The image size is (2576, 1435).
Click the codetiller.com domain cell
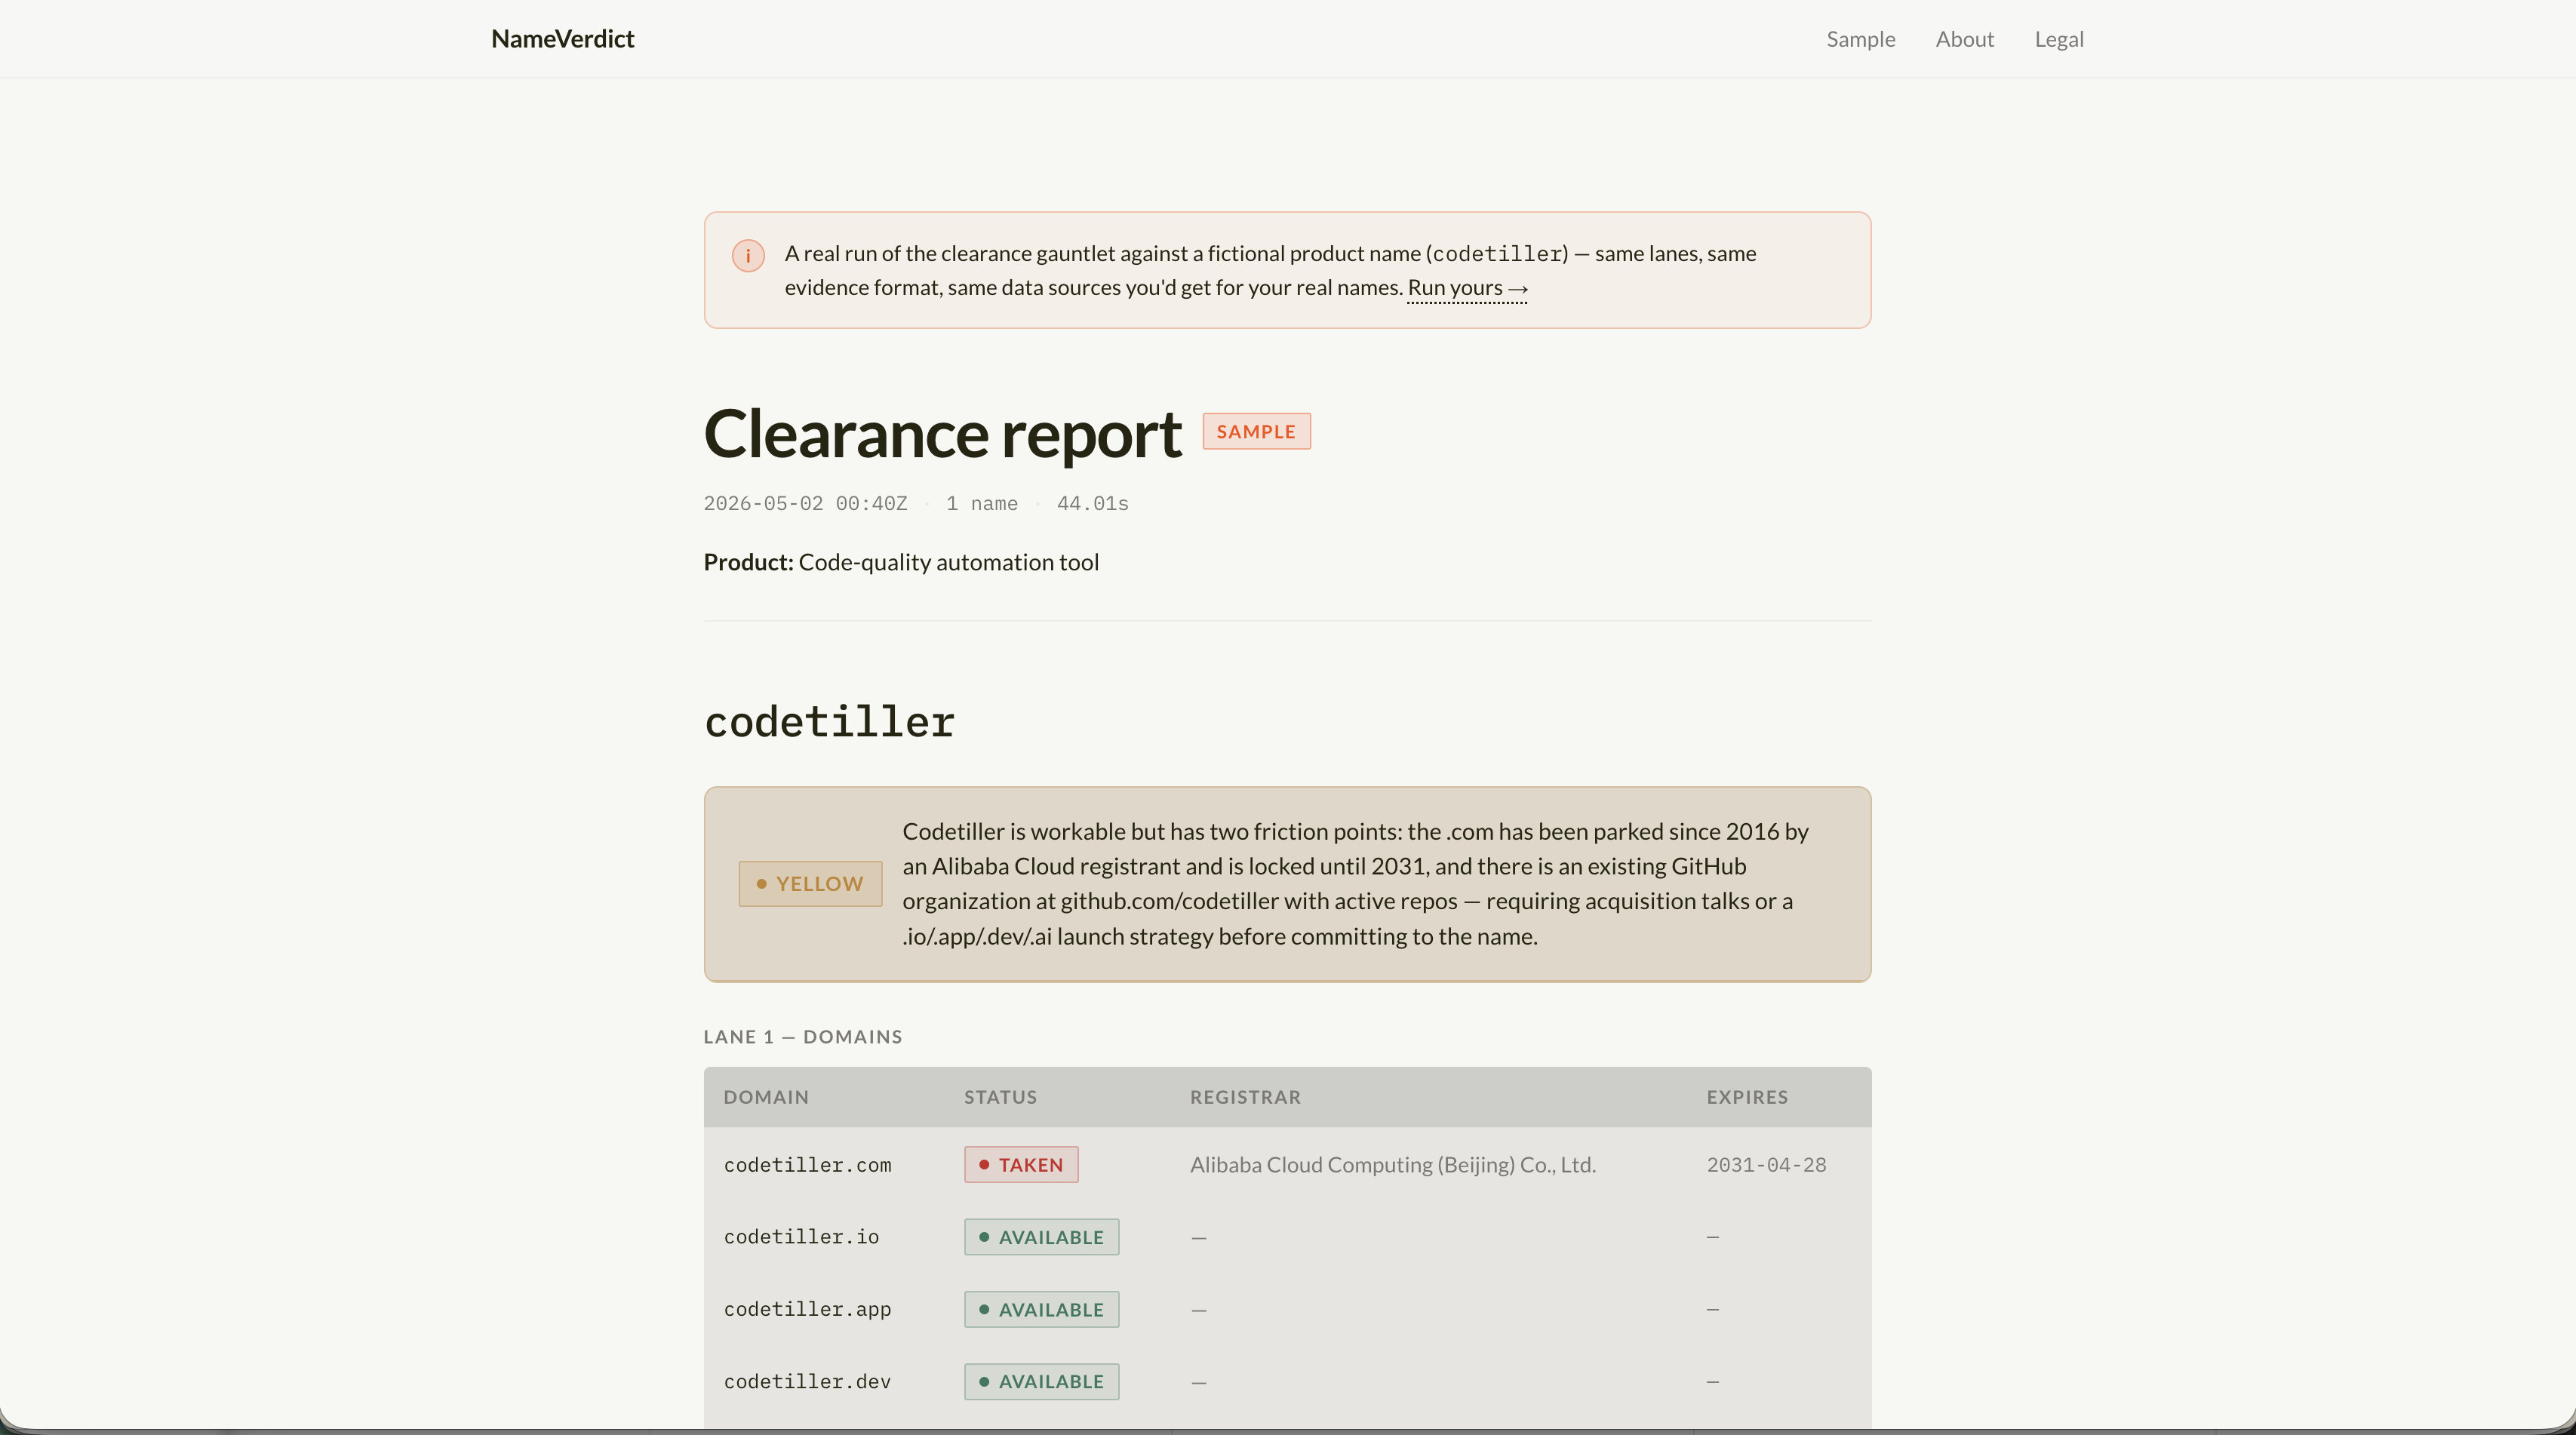807,1165
